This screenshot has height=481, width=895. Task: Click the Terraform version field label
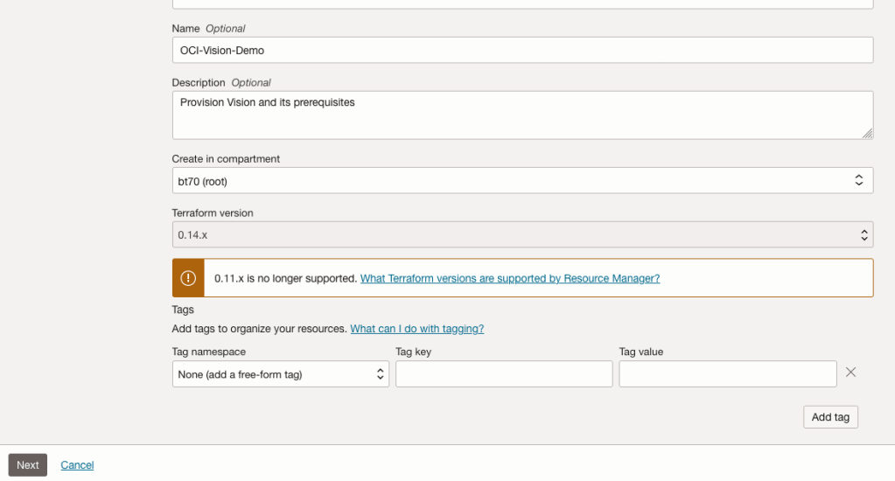click(x=213, y=213)
